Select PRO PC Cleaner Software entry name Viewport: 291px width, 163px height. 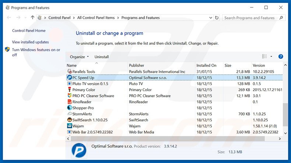[93, 96]
